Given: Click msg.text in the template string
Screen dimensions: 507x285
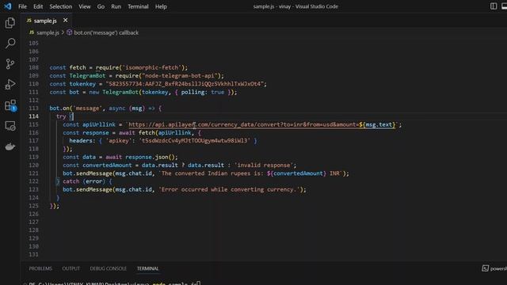Looking at the screenshot, I should (x=379, y=125).
